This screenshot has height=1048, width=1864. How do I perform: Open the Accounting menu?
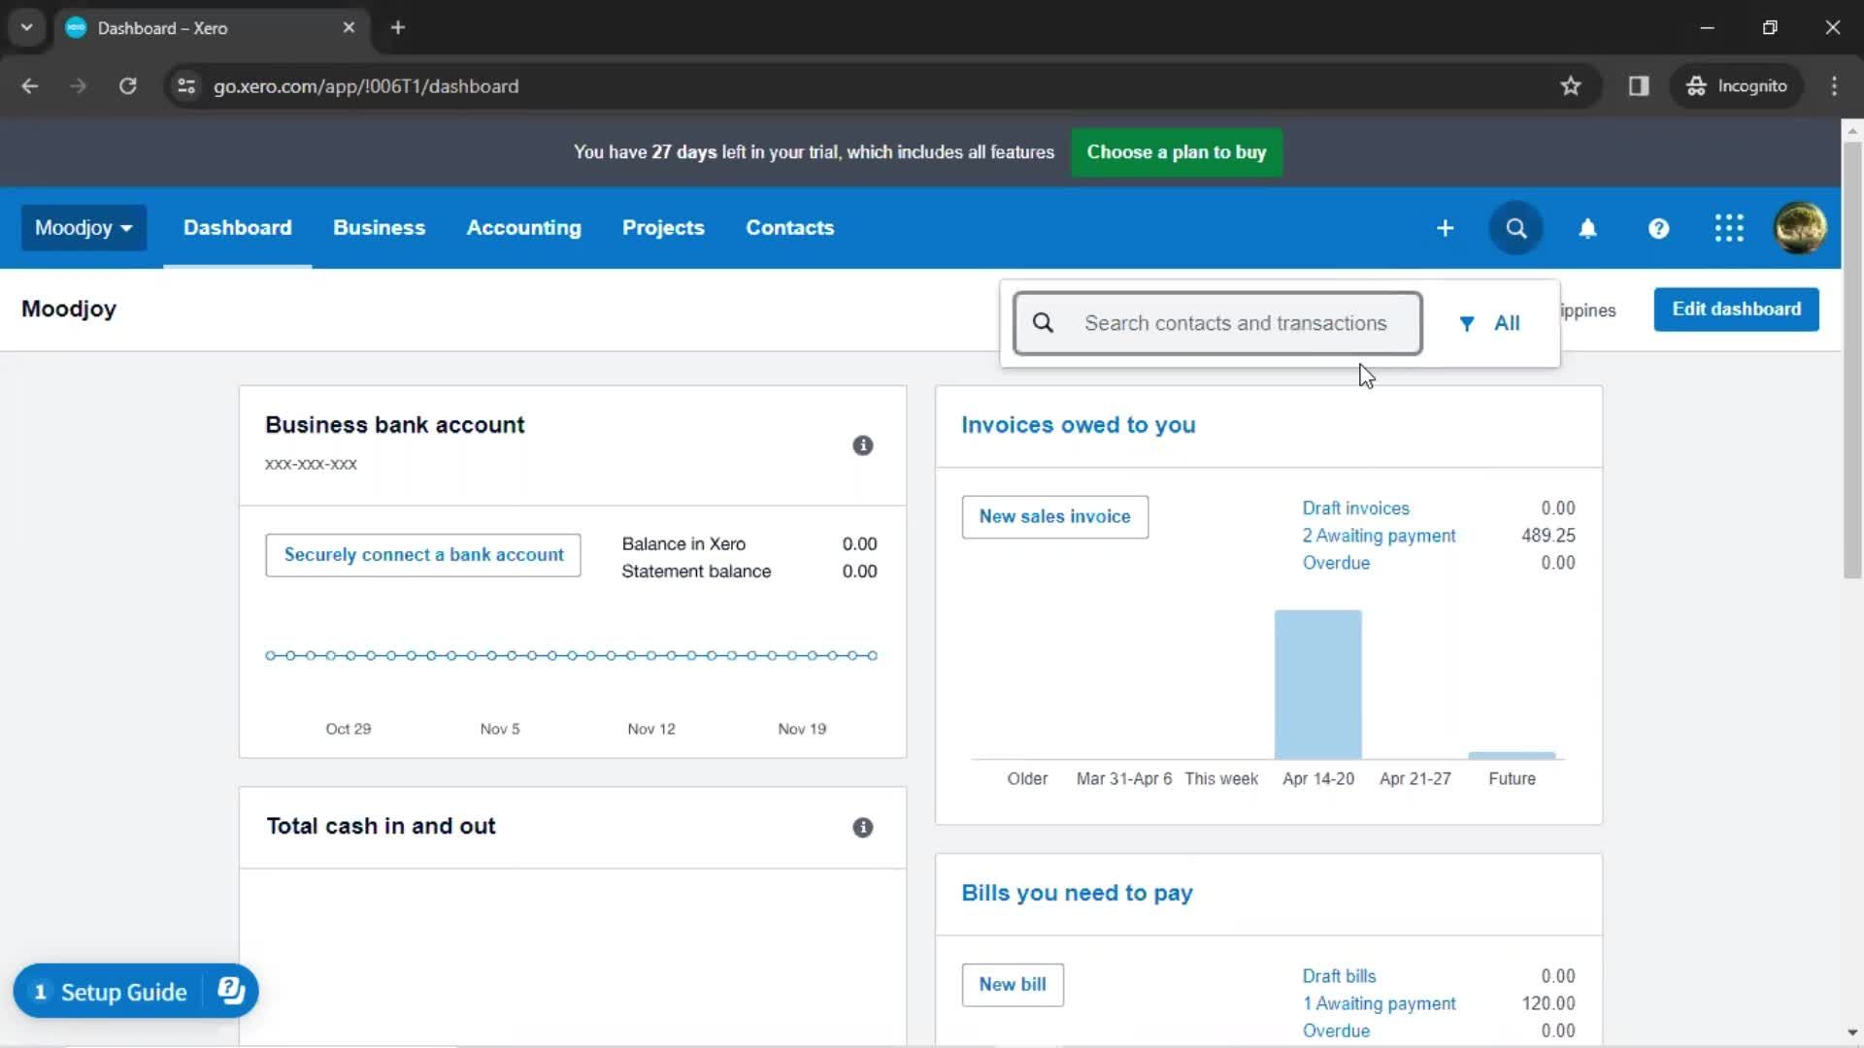pos(523,228)
